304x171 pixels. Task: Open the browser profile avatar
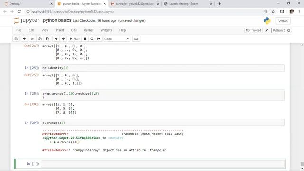292,11
